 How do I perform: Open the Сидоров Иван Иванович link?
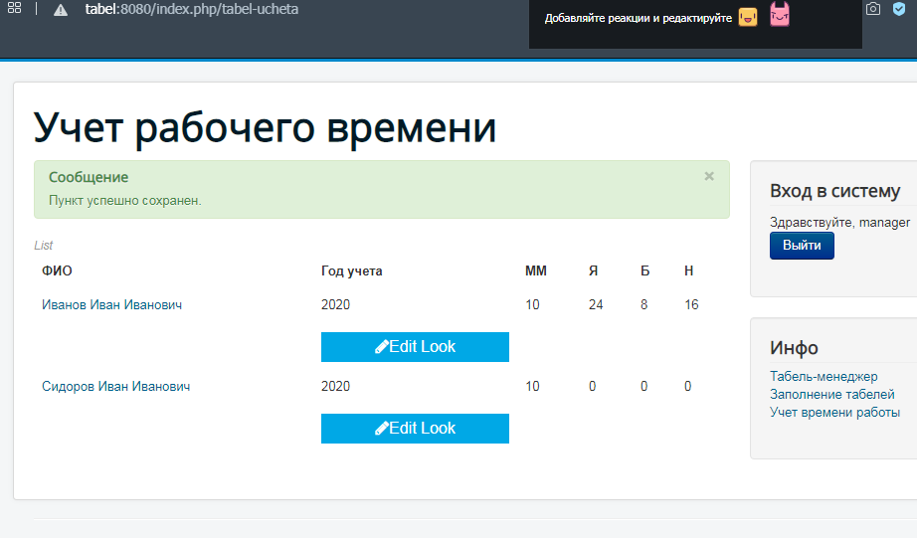(115, 387)
